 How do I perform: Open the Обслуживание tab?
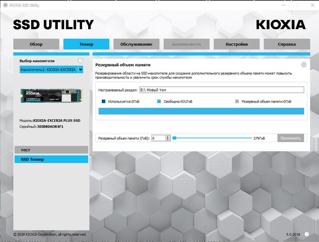pos(136,44)
